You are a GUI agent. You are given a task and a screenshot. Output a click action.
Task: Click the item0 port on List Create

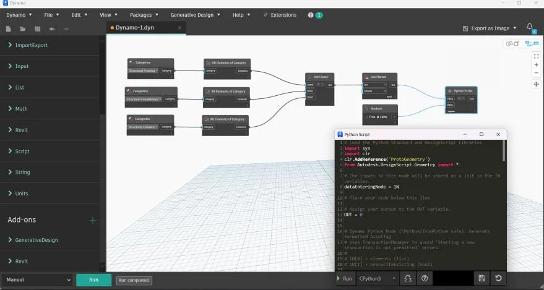[x=311, y=85]
